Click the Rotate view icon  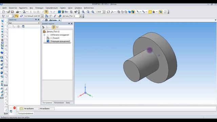tap(108, 12)
